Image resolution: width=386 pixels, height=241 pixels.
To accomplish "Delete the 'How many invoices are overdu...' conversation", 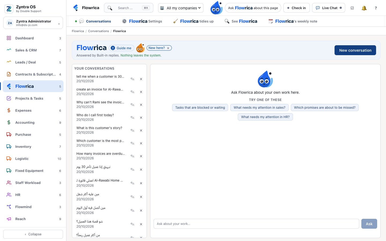I will pyautogui.click(x=141, y=156).
